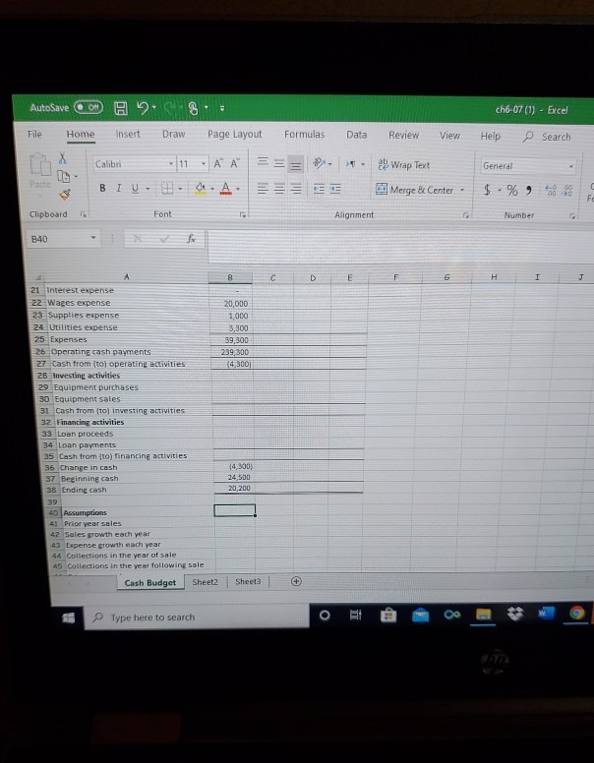Click Bottom Align icon
This screenshot has width=594, height=763.
[296, 164]
